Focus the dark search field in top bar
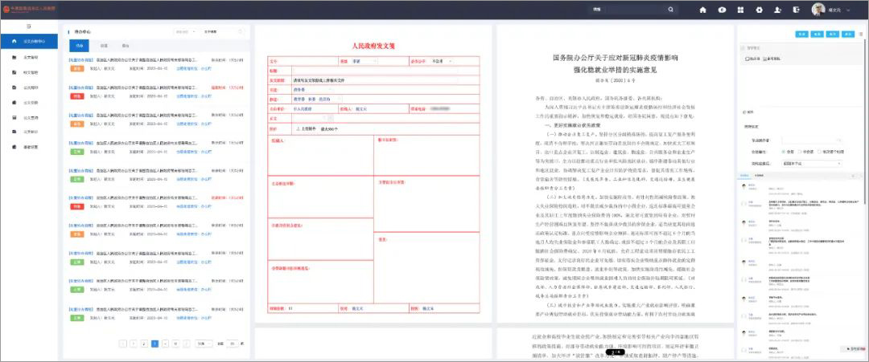 point(633,10)
